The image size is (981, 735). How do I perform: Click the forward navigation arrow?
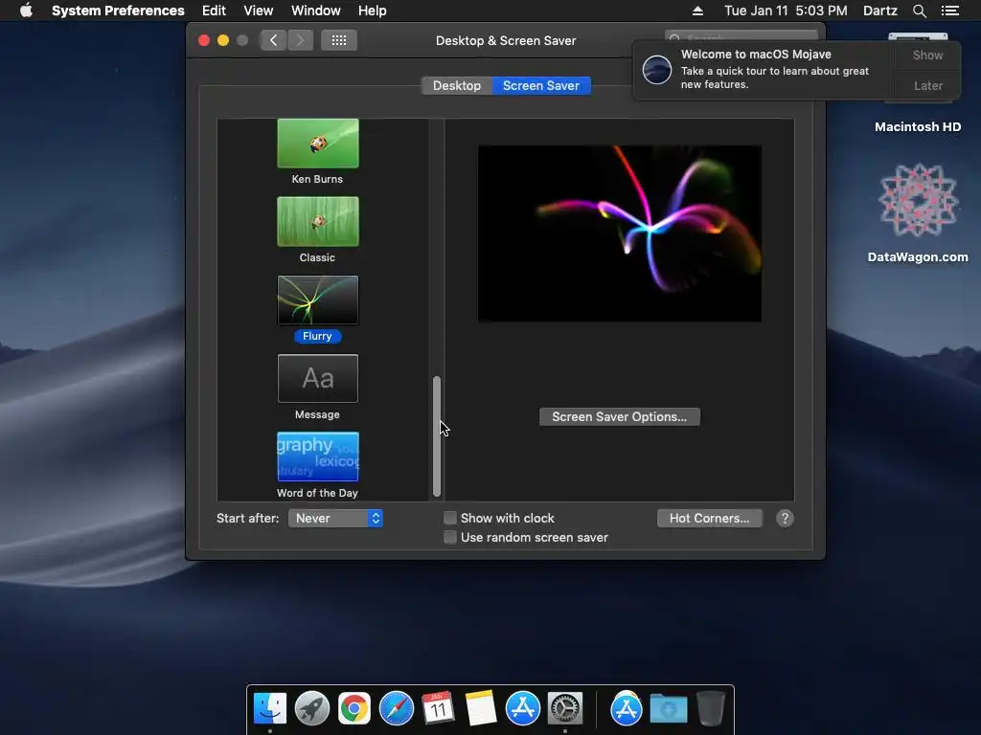point(300,40)
